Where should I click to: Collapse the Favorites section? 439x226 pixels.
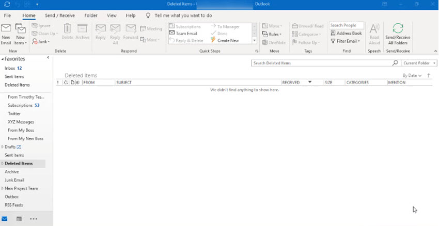coord(3,59)
